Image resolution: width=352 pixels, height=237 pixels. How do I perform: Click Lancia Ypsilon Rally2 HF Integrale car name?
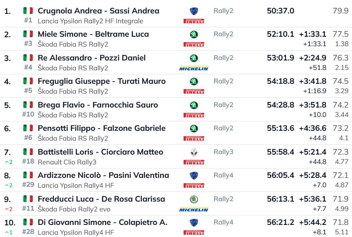point(90,21)
